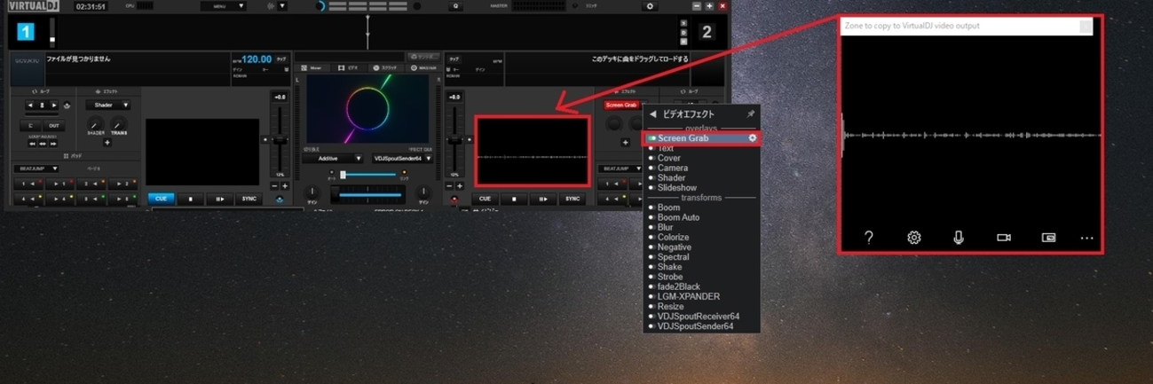Play or pause deck 2
Viewport: 1153px width, 384px height.
[x=543, y=199]
